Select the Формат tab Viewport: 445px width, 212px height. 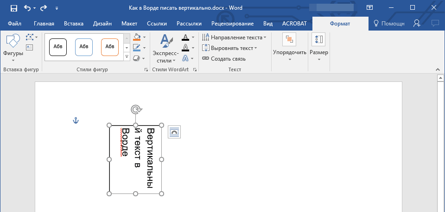pyautogui.click(x=340, y=24)
